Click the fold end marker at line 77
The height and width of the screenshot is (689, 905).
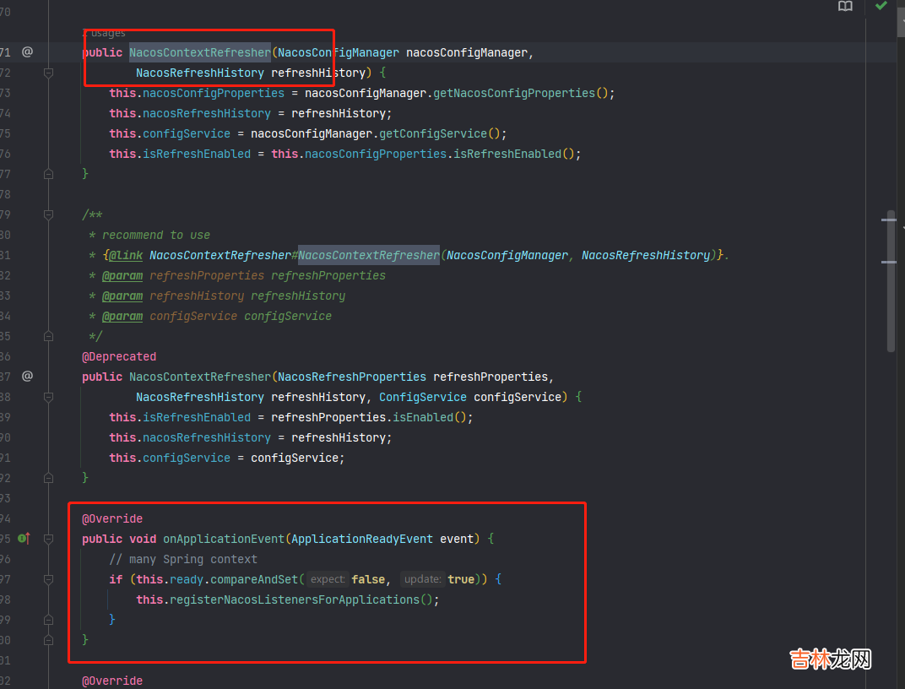(x=48, y=174)
